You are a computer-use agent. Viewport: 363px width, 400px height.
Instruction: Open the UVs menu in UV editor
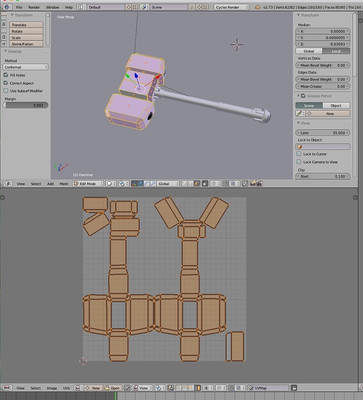point(67,388)
